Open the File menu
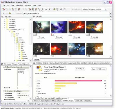The height and width of the screenshot is (112, 116). 4,6
